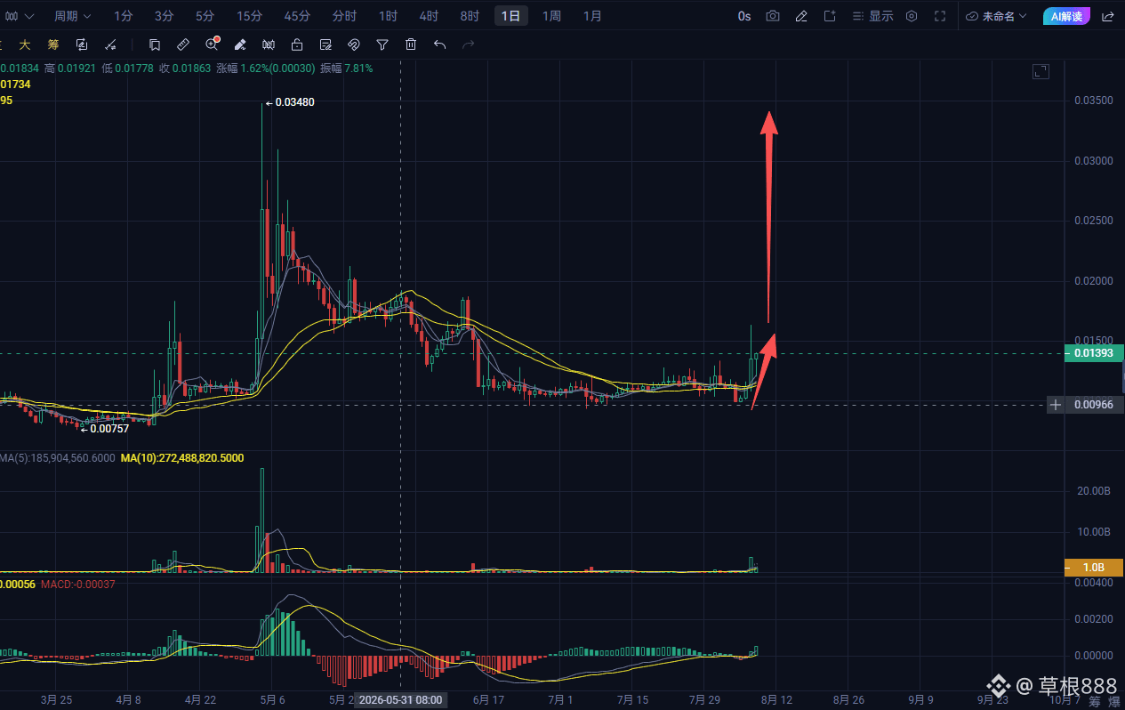
Task: Toggle hide-drawings crossed candles icon
Action: (269, 44)
